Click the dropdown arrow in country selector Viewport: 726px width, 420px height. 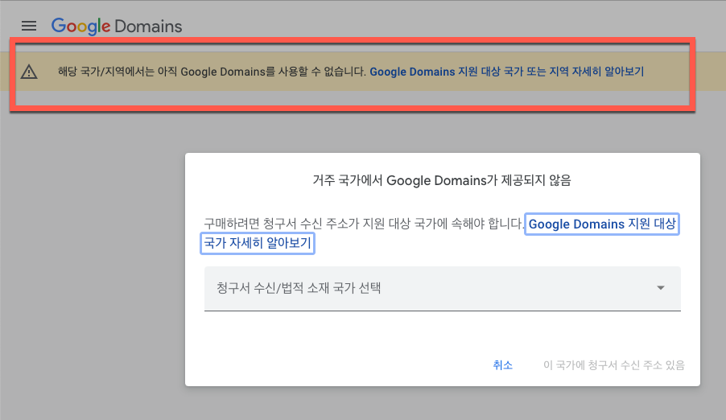[661, 288]
